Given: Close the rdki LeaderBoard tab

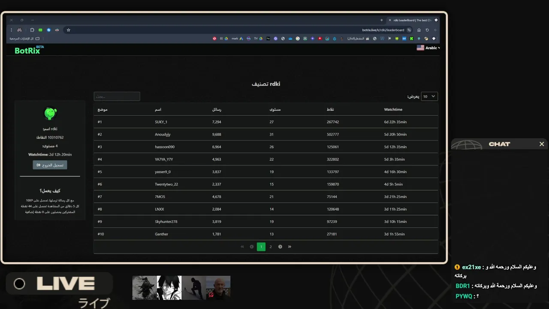Looking at the screenshot, I should point(390,20).
